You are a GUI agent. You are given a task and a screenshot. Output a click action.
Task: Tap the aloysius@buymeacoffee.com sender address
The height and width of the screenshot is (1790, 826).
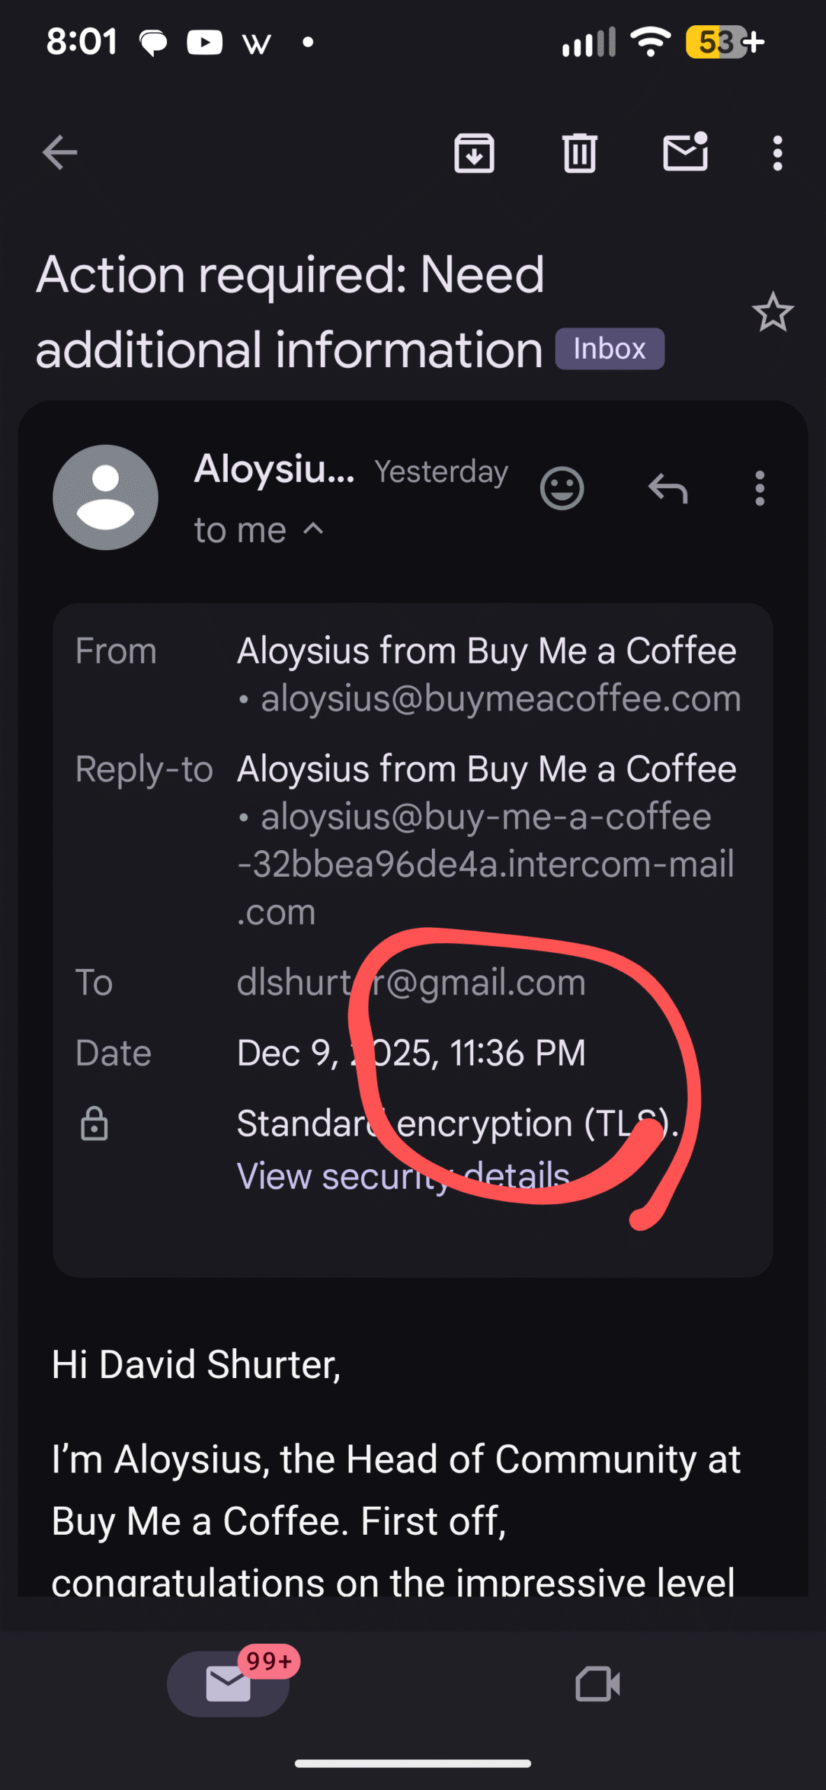pyautogui.click(x=500, y=699)
